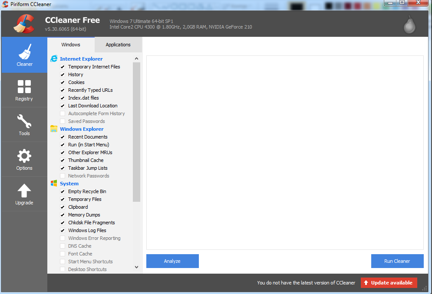Viewport: 432px width, 294px height.
Task: Uncheck Recent Documents checkbox
Action: pyautogui.click(x=63, y=137)
